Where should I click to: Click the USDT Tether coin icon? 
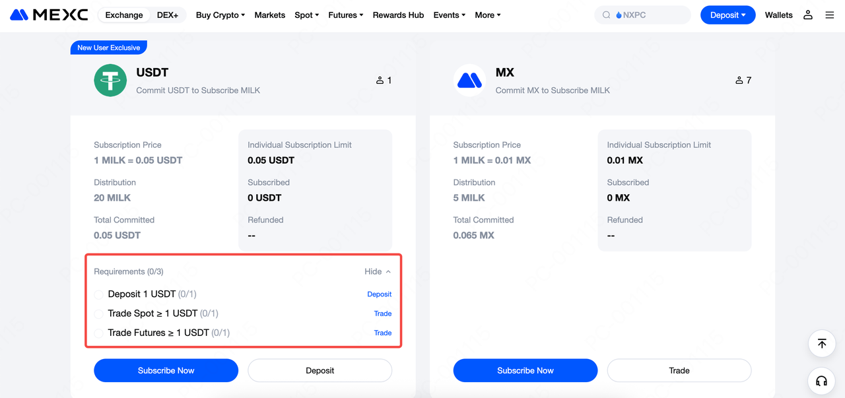pos(110,81)
